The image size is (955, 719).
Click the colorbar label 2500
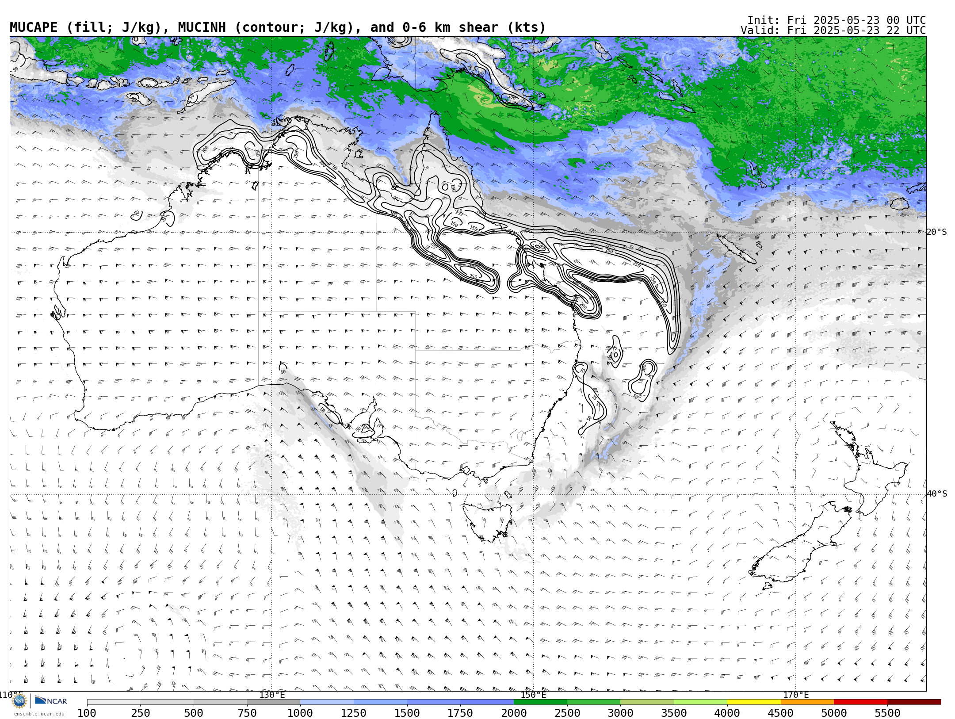[x=567, y=713]
